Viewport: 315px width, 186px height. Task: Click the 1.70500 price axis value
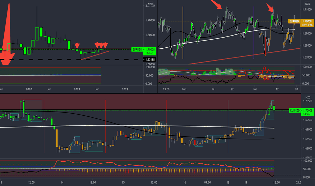[308, 101]
